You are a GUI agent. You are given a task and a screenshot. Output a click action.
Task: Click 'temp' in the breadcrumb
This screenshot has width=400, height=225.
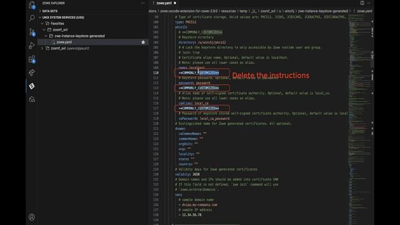coord(243,11)
